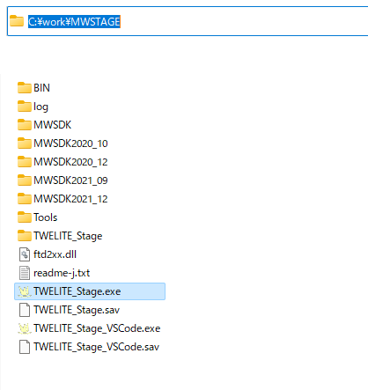Viewport: 368px width, 390px height.
Task: Select the TWELITE_Stage_VSCode.exe application icon
Action: [25, 328]
